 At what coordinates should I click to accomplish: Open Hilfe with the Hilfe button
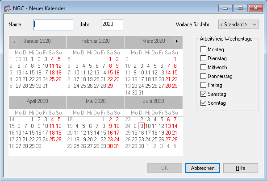(x=241, y=168)
